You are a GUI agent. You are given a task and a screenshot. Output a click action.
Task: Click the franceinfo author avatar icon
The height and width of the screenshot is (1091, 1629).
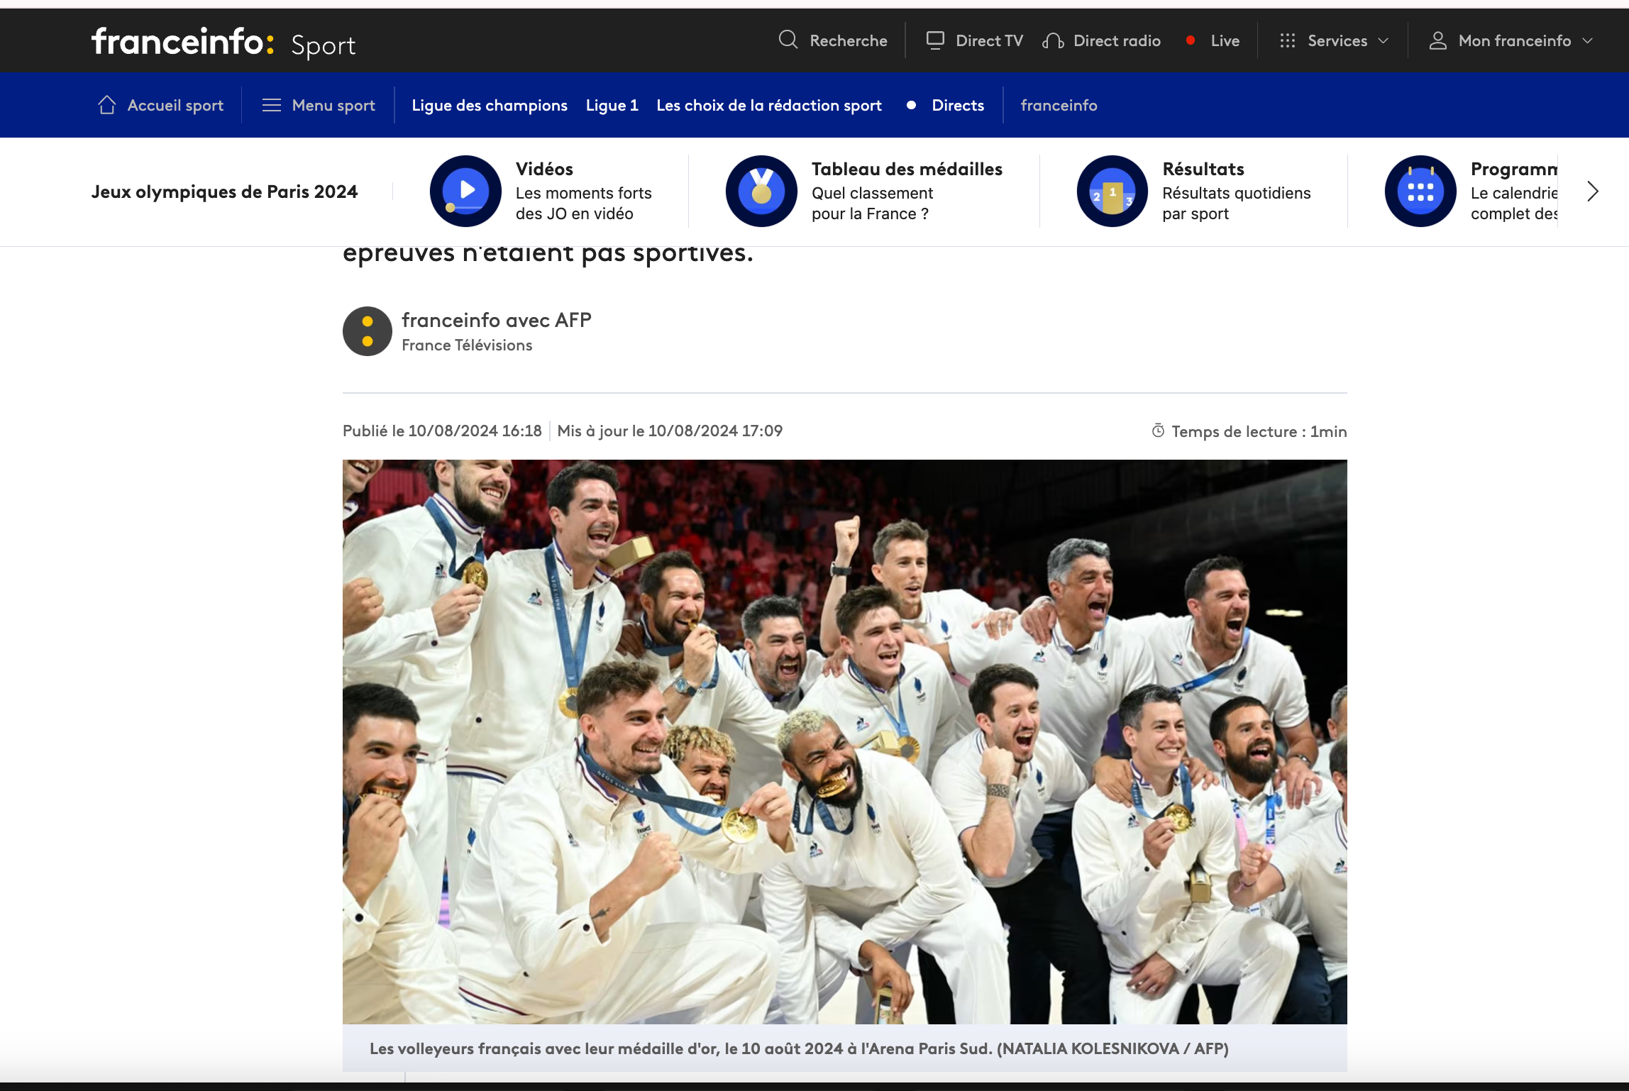[x=367, y=331]
